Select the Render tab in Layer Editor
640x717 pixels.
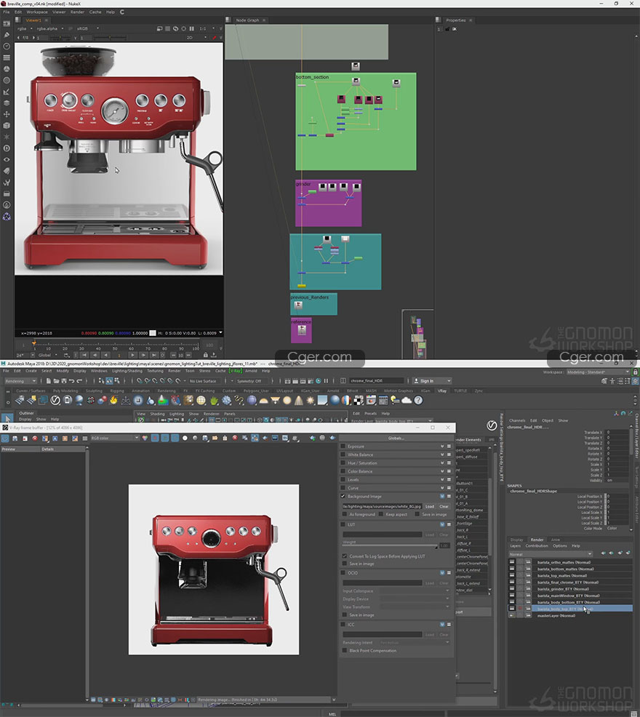[x=537, y=540]
